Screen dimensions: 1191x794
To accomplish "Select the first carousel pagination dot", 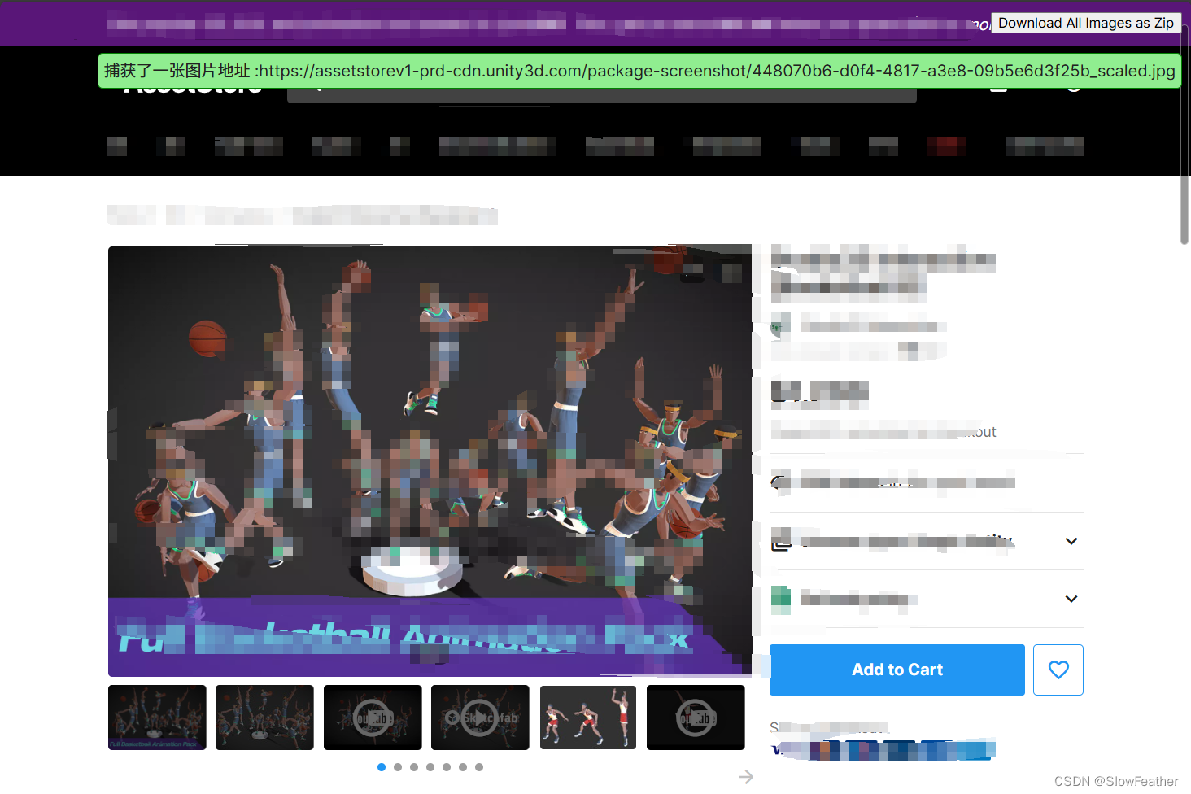I will click(x=382, y=767).
